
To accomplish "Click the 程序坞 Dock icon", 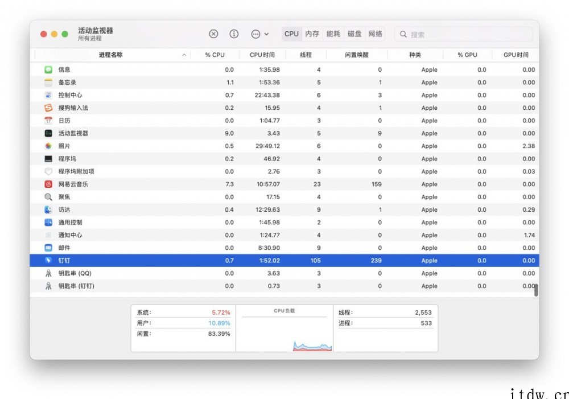I will pos(48,159).
